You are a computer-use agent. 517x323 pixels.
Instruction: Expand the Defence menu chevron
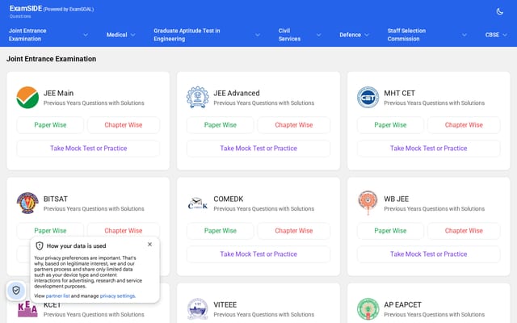tap(367, 35)
